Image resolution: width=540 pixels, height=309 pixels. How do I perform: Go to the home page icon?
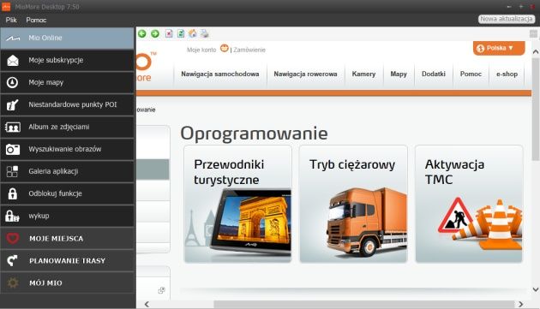pos(193,33)
